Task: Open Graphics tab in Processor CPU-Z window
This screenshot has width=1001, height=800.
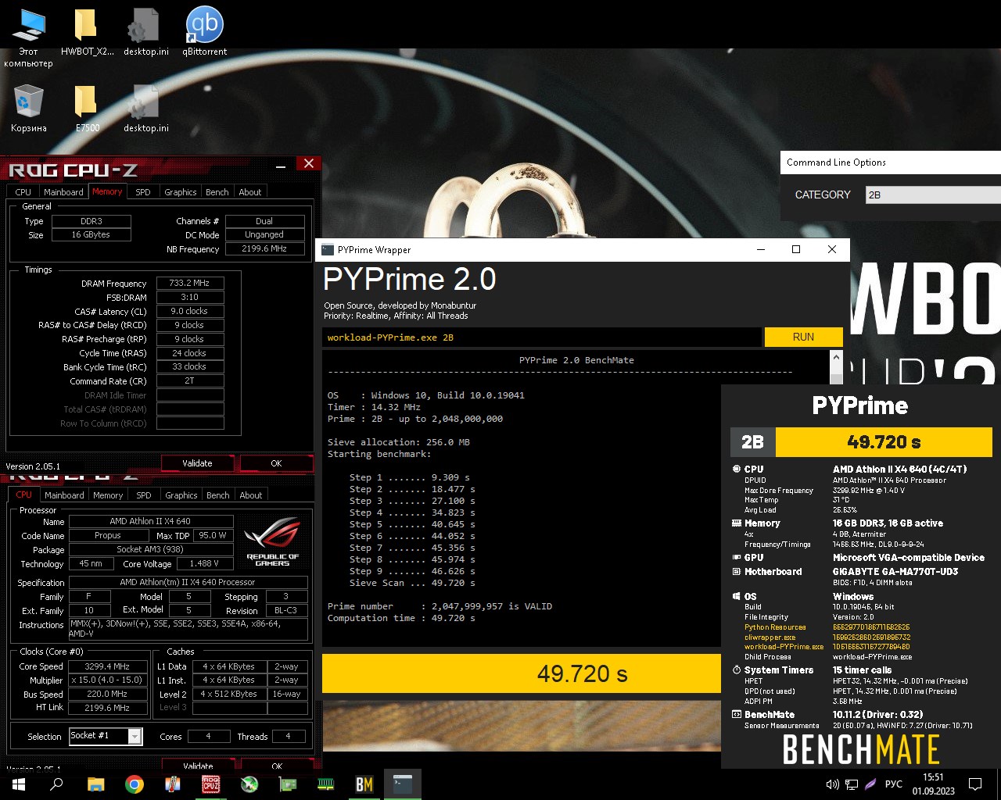Action: click(181, 495)
